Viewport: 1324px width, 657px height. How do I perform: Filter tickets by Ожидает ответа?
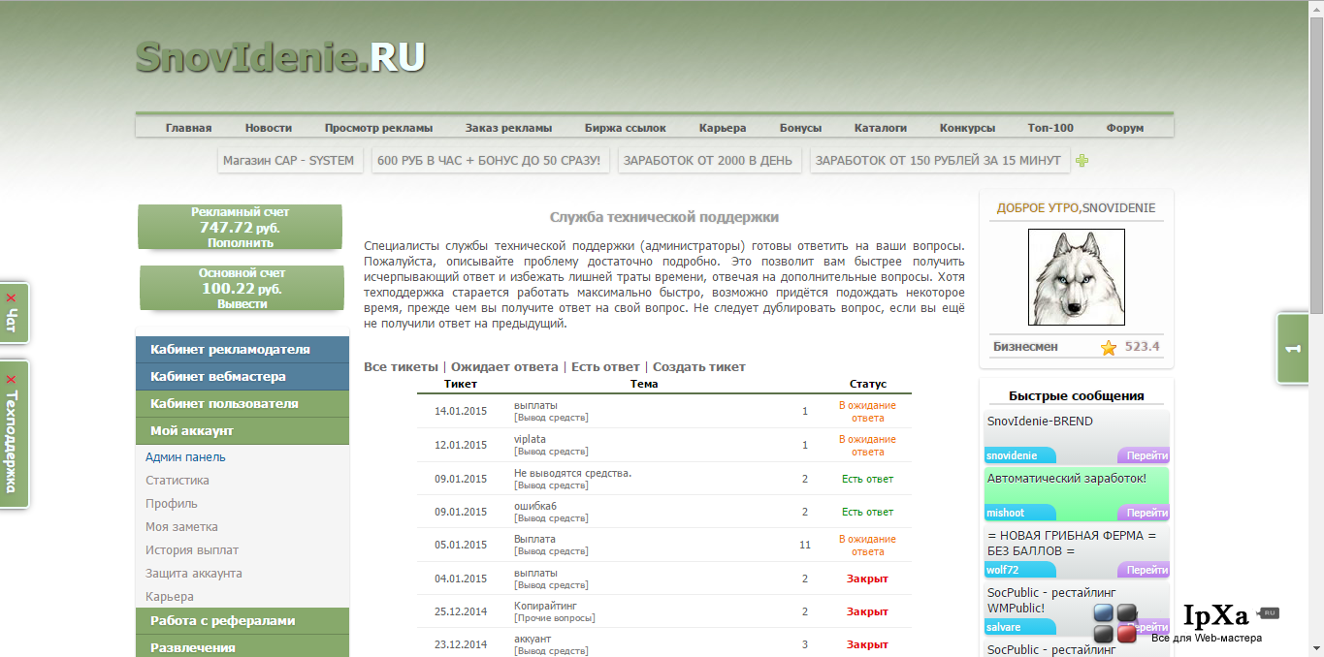pyautogui.click(x=504, y=367)
